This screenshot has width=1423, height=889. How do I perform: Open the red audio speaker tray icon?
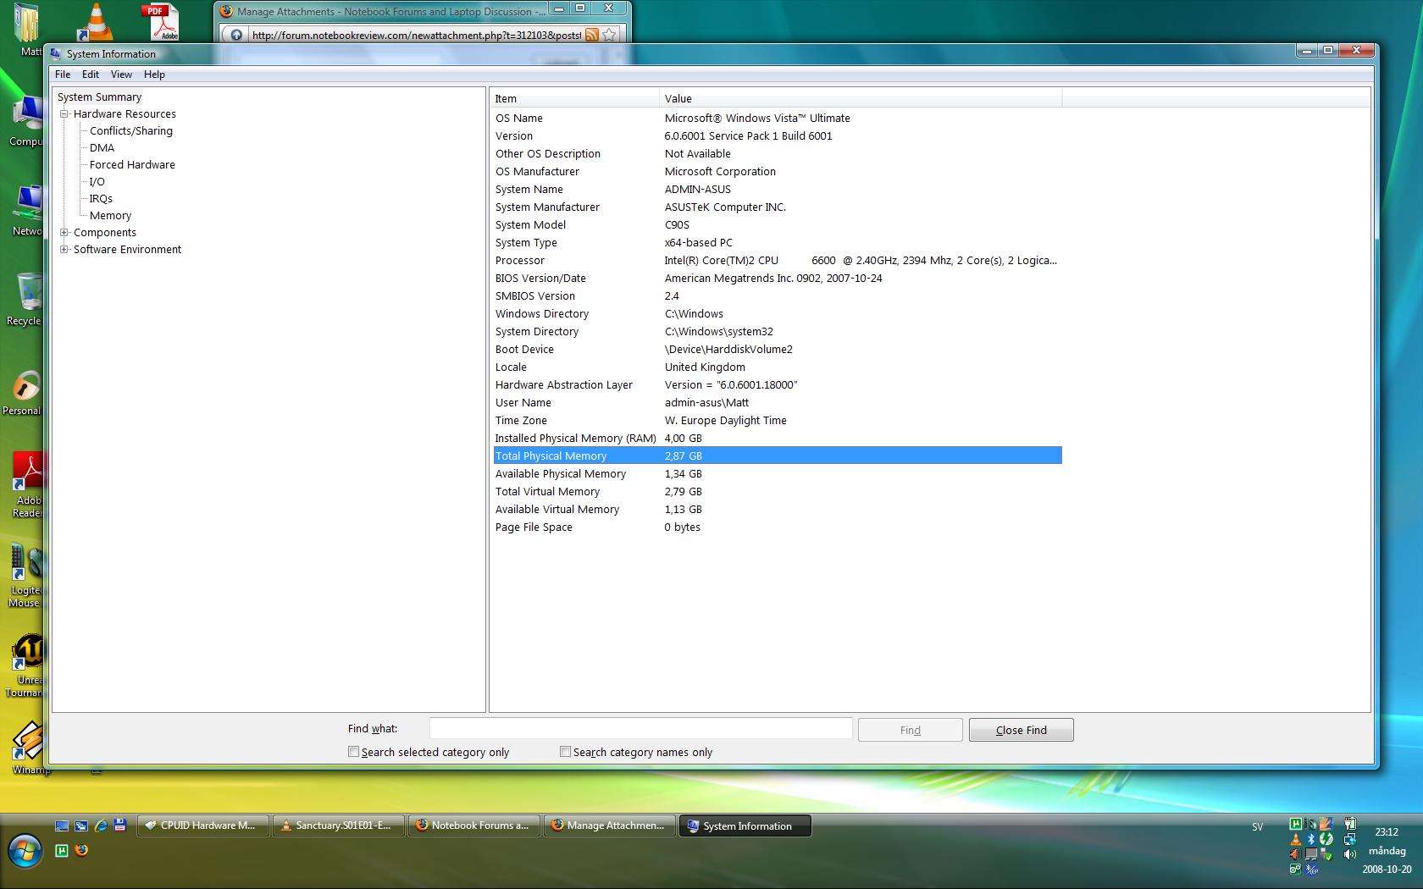tap(1295, 854)
